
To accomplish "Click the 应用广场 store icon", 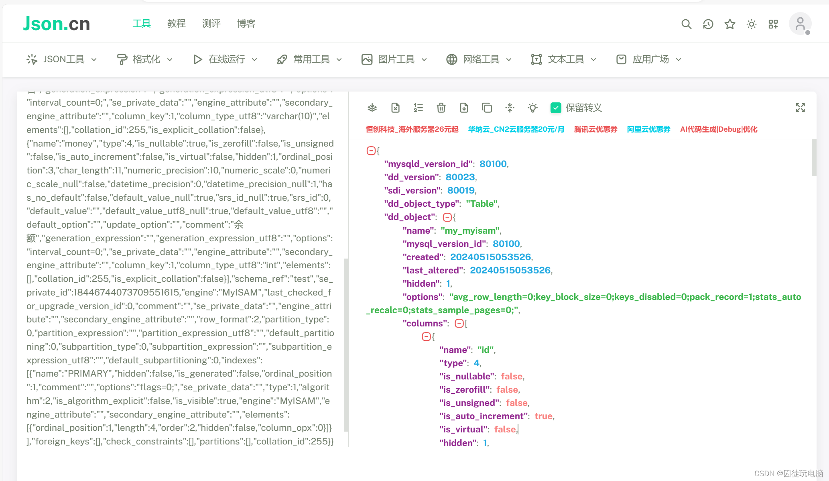I will 621,59.
